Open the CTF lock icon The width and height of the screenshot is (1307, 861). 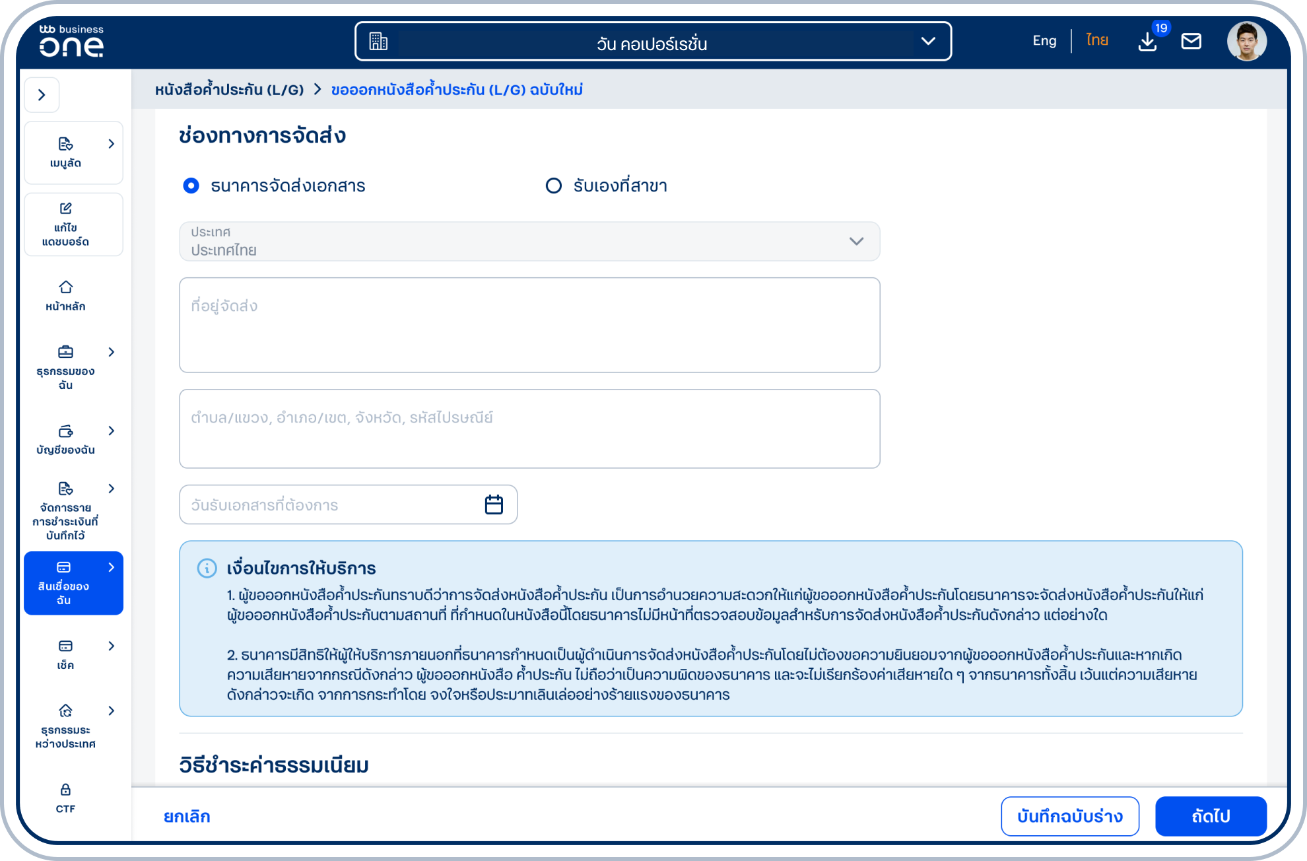65,790
